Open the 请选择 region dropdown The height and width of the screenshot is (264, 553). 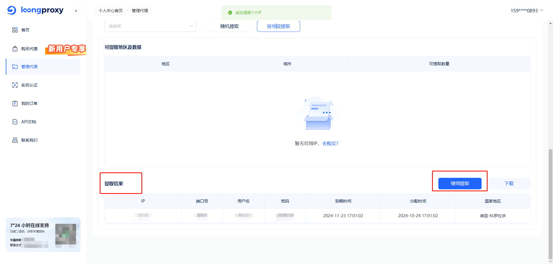tap(150, 26)
